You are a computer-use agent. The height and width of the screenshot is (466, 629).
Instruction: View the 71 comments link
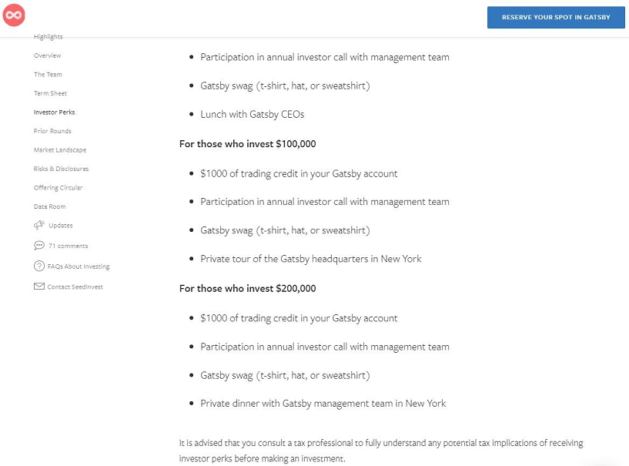[x=68, y=246]
